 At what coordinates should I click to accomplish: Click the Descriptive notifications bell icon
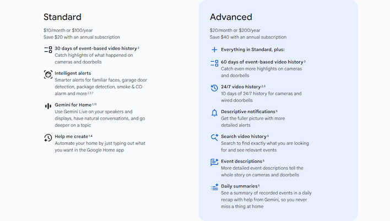coord(214,112)
